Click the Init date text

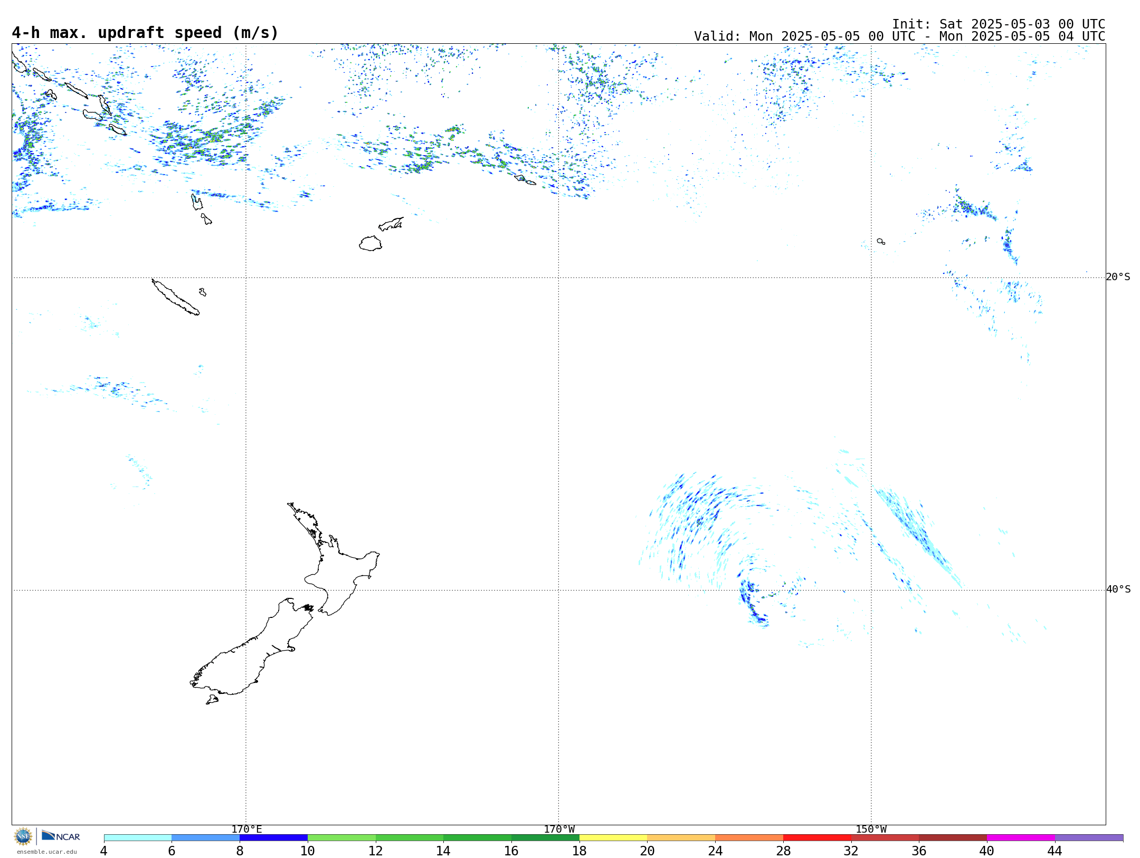998,24
